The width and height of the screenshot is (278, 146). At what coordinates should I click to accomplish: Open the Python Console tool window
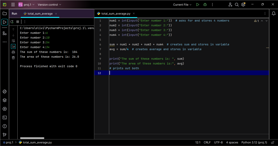[x=5, y=92]
